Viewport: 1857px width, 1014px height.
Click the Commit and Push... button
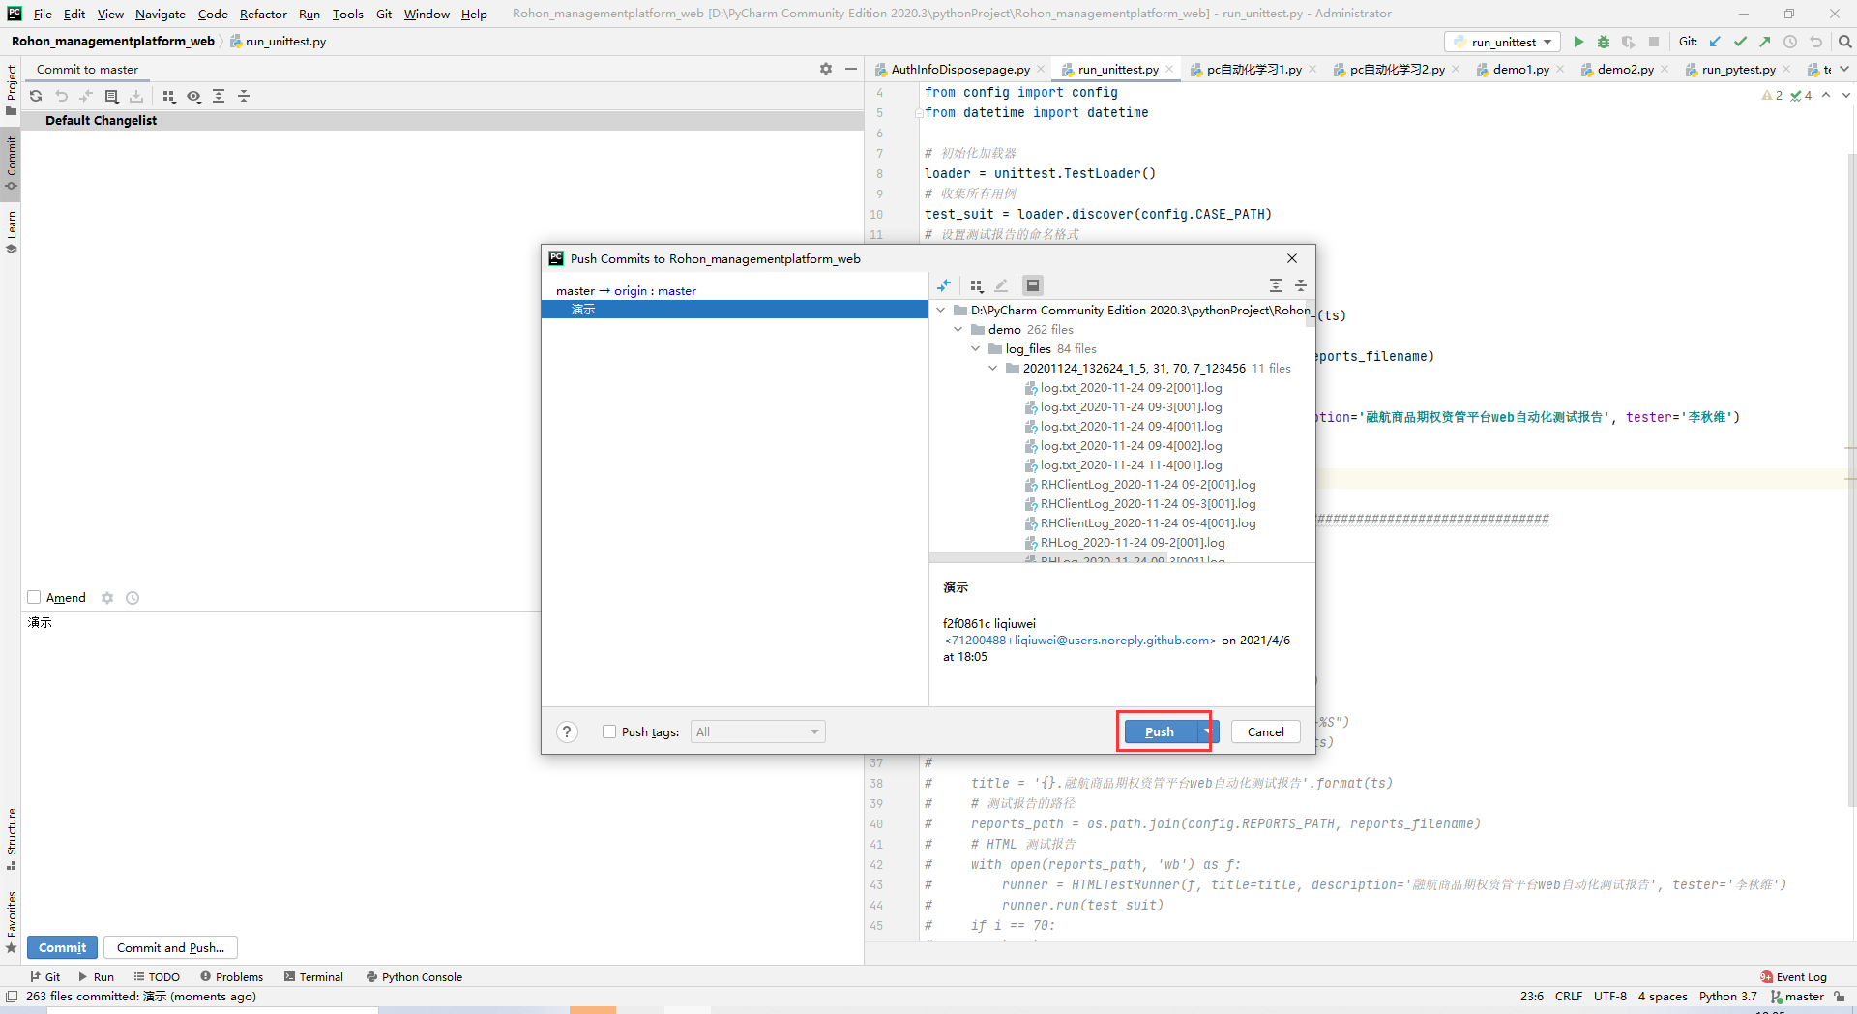point(170,947)
